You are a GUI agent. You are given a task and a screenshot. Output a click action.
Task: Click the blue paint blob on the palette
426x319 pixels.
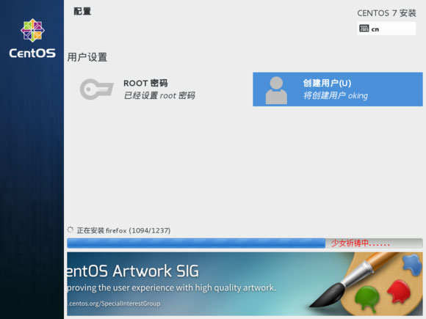tap(413, 265)
